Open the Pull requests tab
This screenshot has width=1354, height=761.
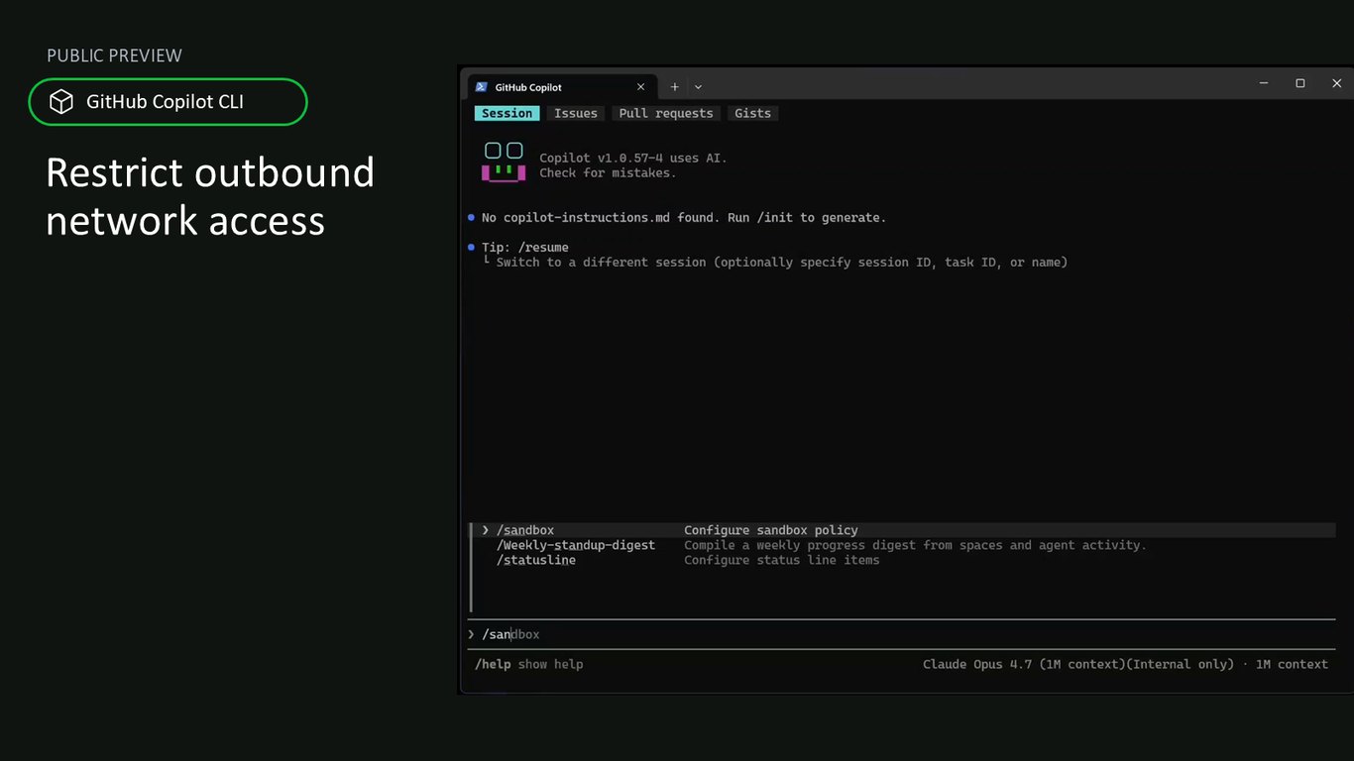(x=666, y=114)
